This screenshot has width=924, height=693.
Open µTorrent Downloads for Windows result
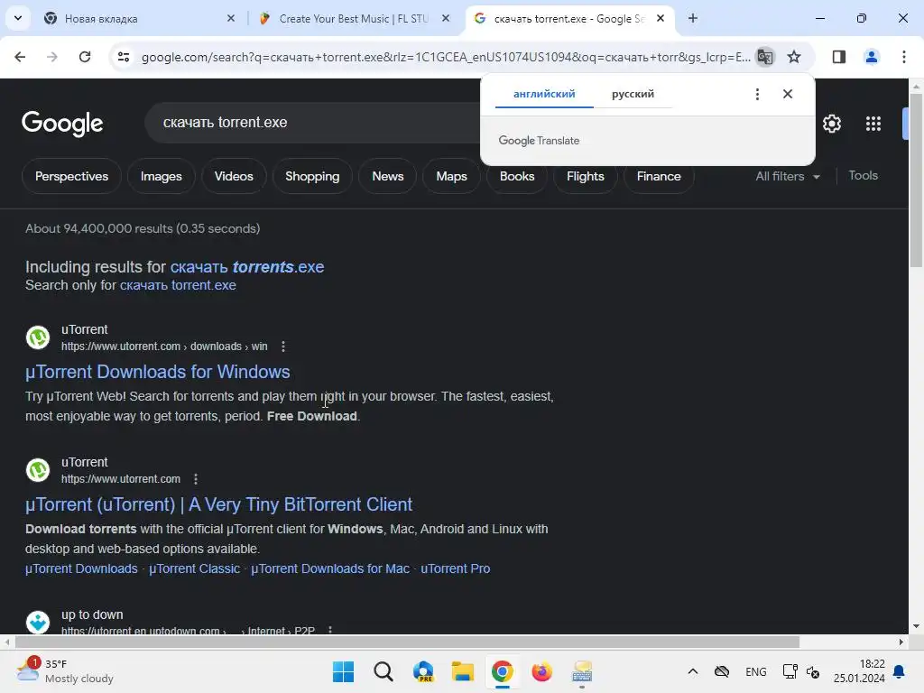click(x=157, y=372)
